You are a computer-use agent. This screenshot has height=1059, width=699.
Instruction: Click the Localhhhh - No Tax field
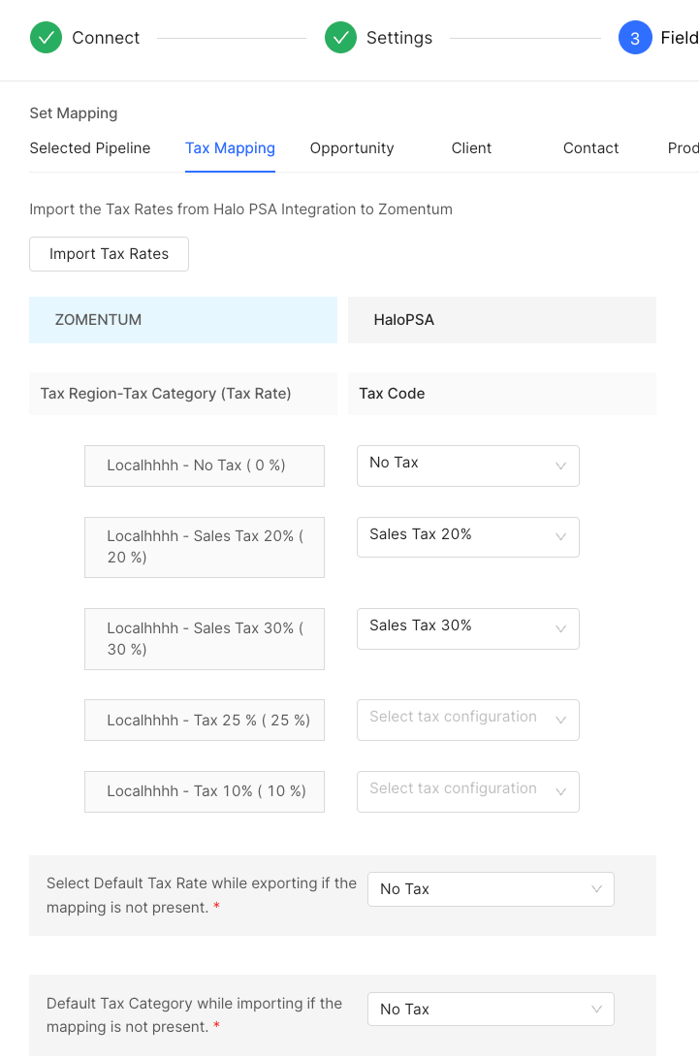tap(205, 465)
